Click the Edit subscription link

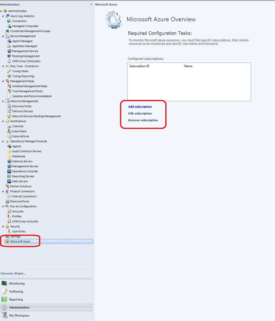click(140, 113)
